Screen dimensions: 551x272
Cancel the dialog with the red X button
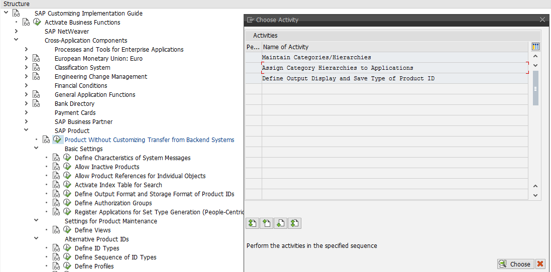click(540, 264)
